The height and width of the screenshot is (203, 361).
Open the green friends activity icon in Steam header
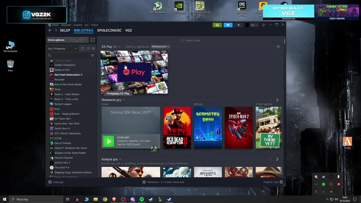[x=217, y=25]
